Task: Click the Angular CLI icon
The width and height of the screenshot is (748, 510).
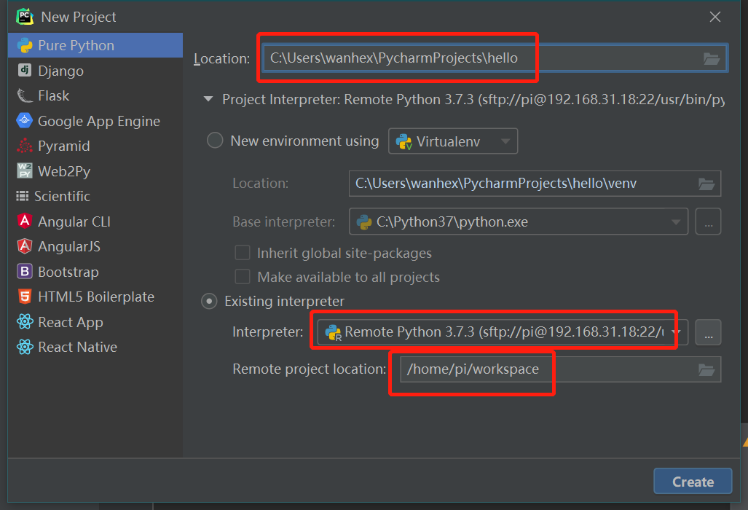Action: pos(24,221)
